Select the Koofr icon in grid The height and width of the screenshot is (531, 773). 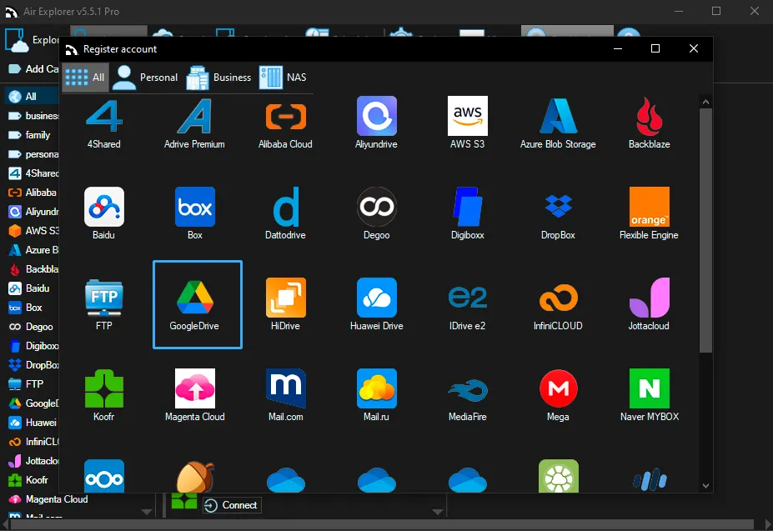(104, 388)
